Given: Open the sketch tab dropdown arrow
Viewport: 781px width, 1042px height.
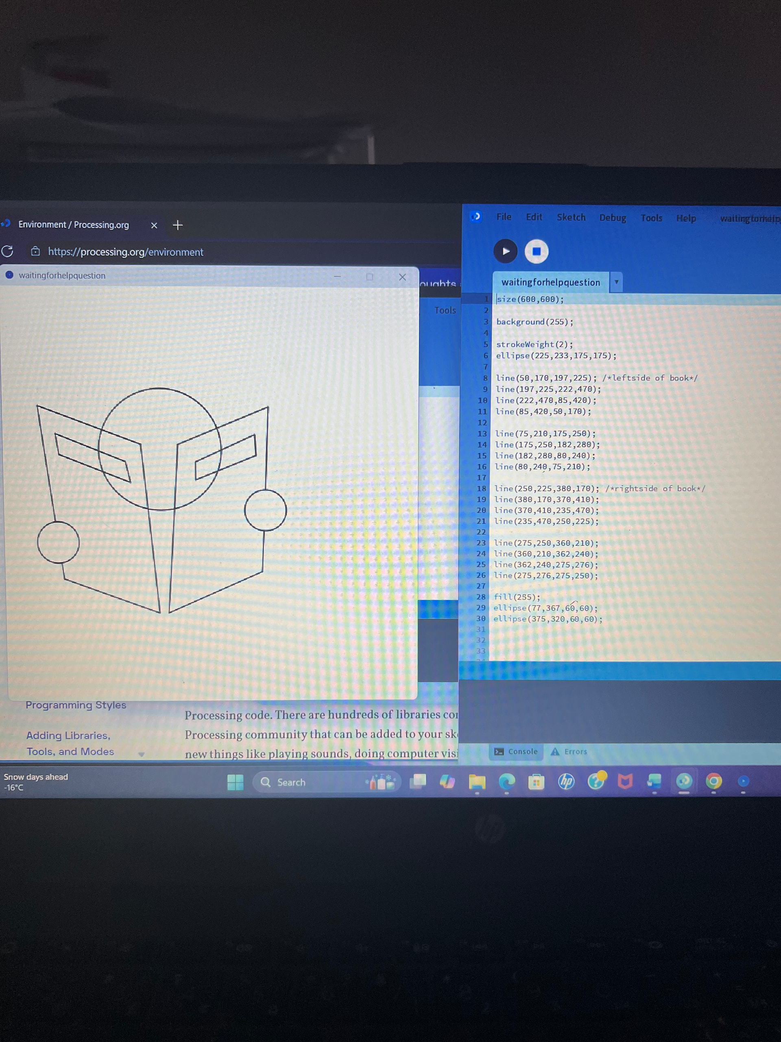Looking at the screenshot, I should click(x=616, y=282).
